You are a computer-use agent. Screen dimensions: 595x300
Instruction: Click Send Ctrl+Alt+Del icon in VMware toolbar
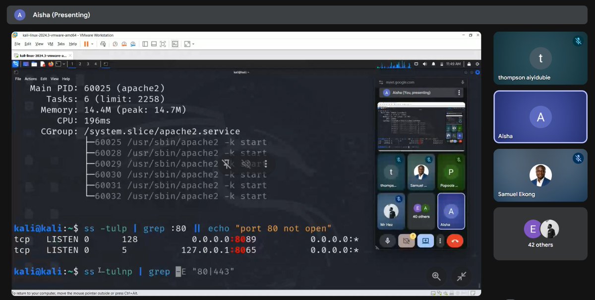coord(103,44)
